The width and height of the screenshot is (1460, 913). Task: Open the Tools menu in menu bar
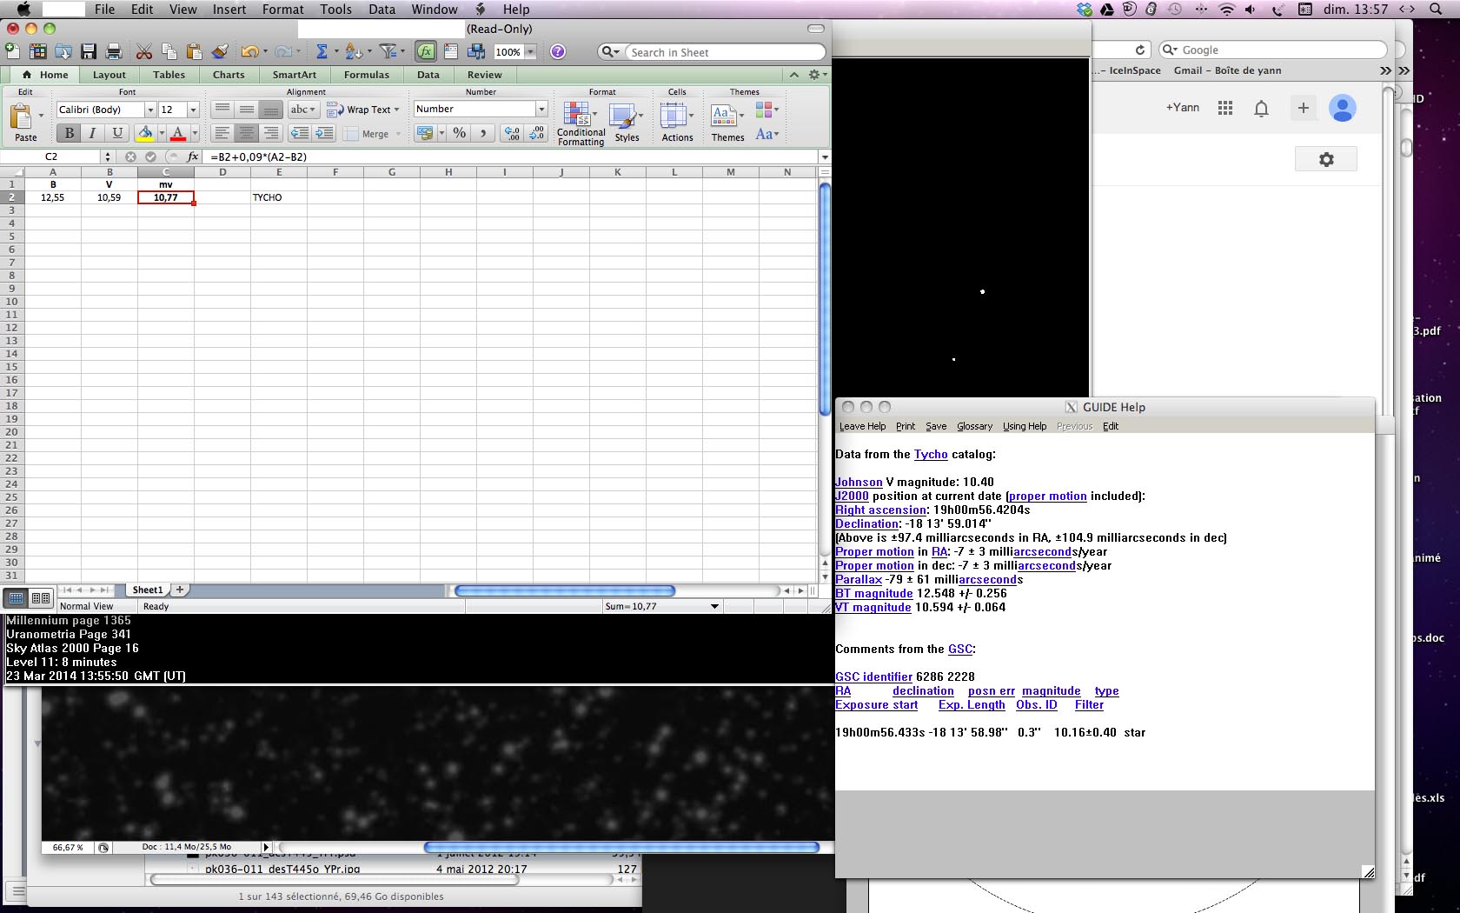coord(335,10)
